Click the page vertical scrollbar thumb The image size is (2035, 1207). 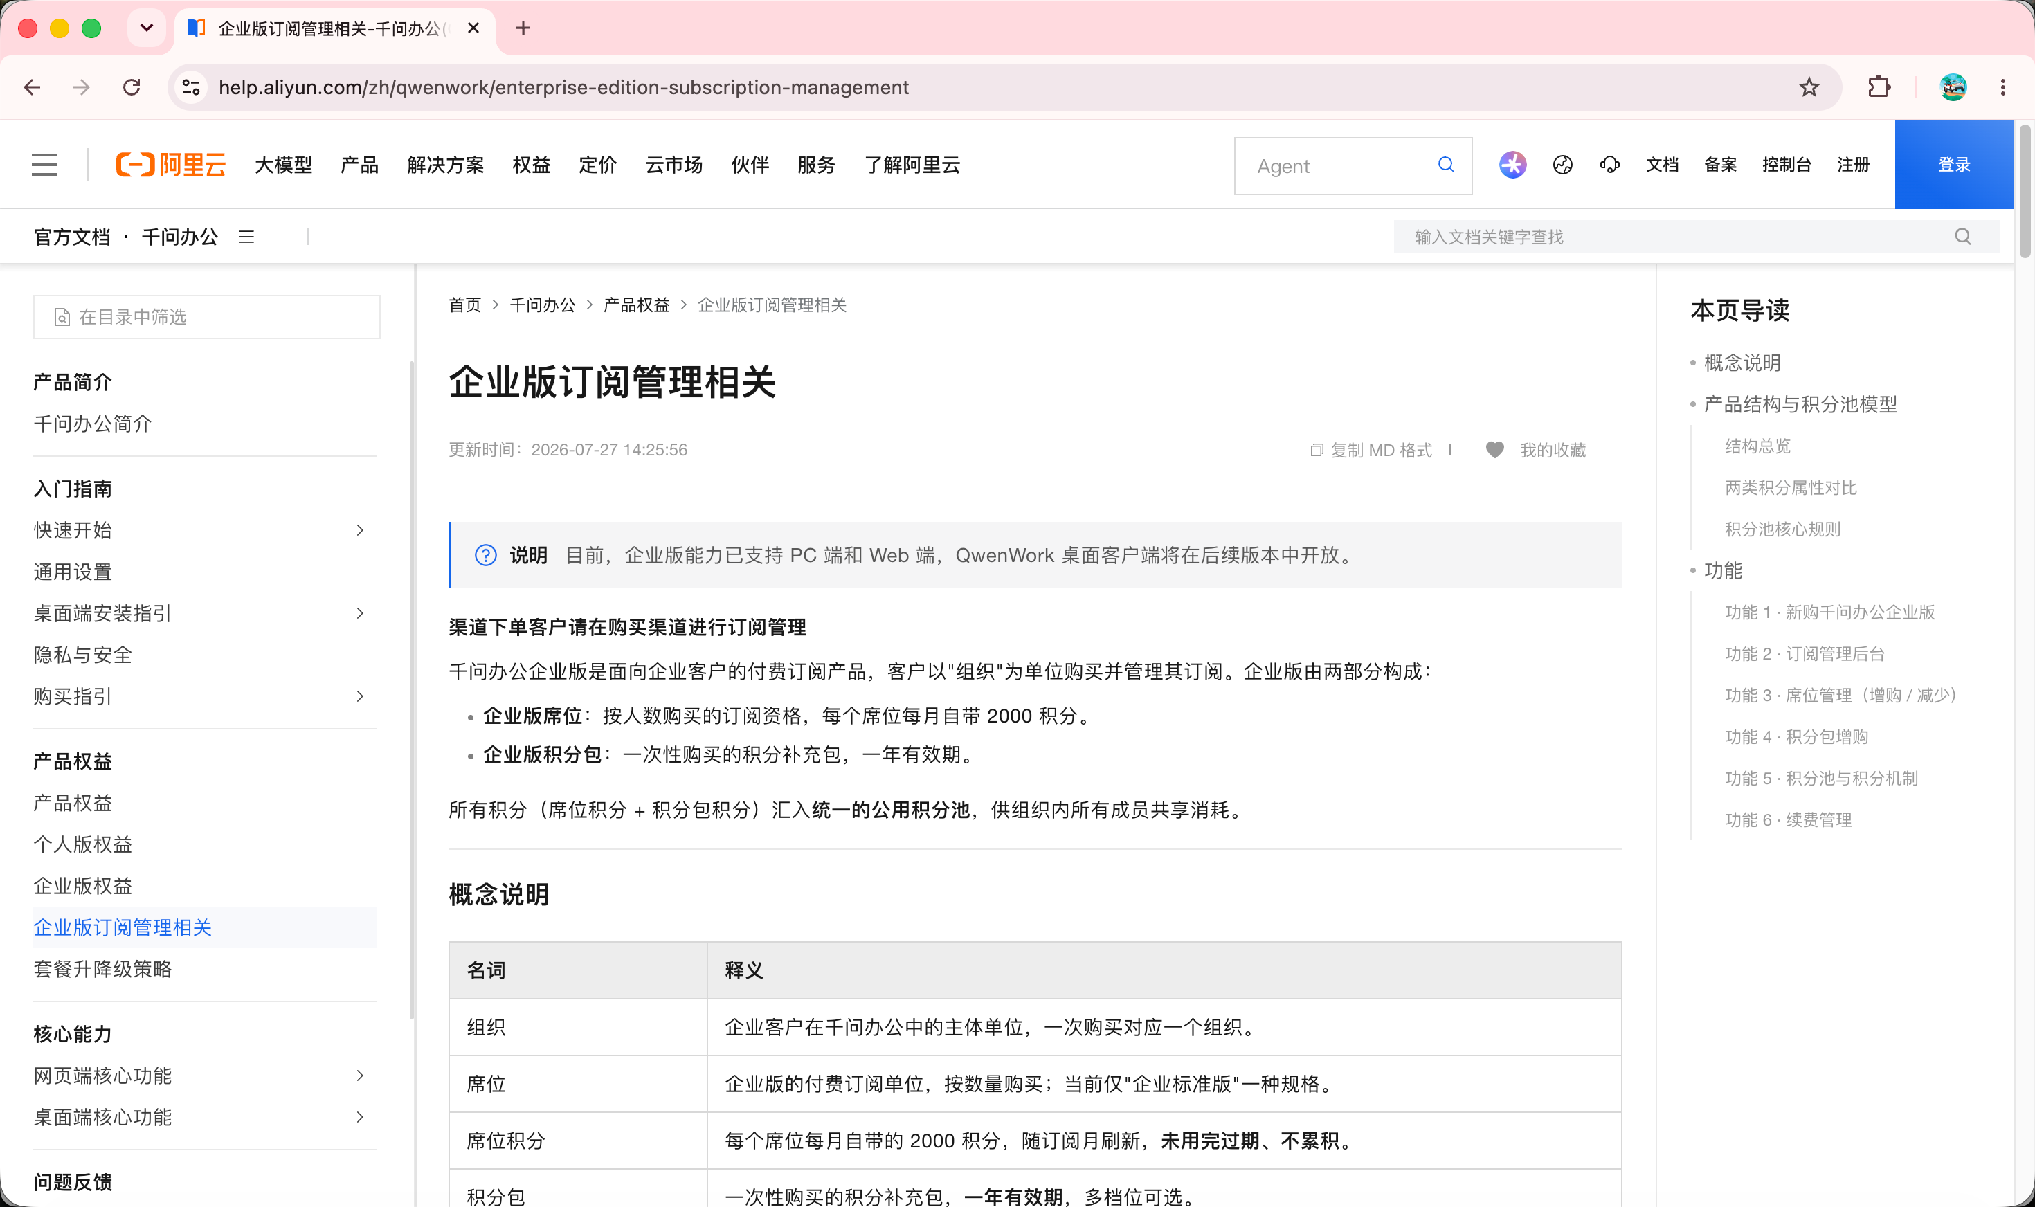point(2025,191)
